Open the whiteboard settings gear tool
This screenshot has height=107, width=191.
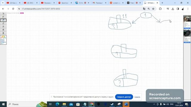(x=3, y=30)
